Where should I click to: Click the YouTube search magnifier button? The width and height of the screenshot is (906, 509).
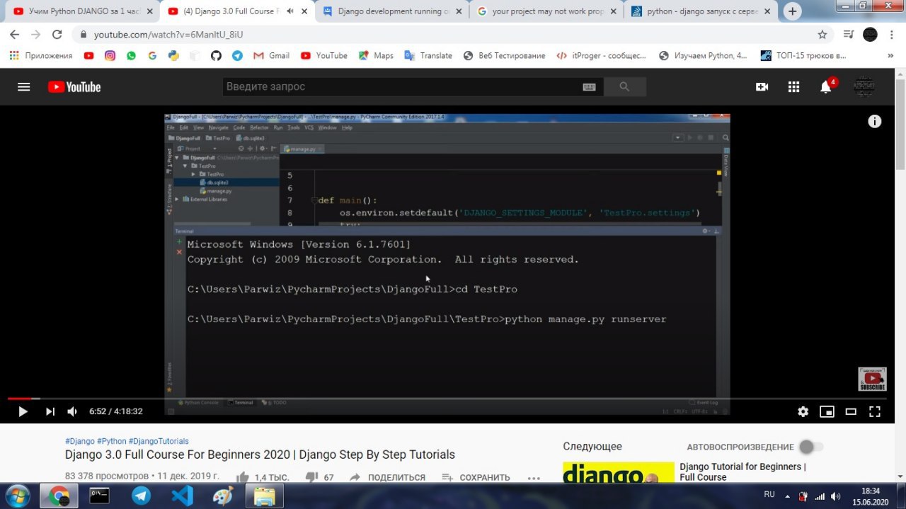[x=624, y=86]
